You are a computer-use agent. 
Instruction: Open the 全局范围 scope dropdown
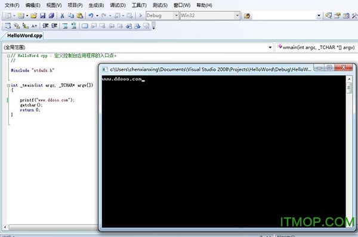click(270, 48)
